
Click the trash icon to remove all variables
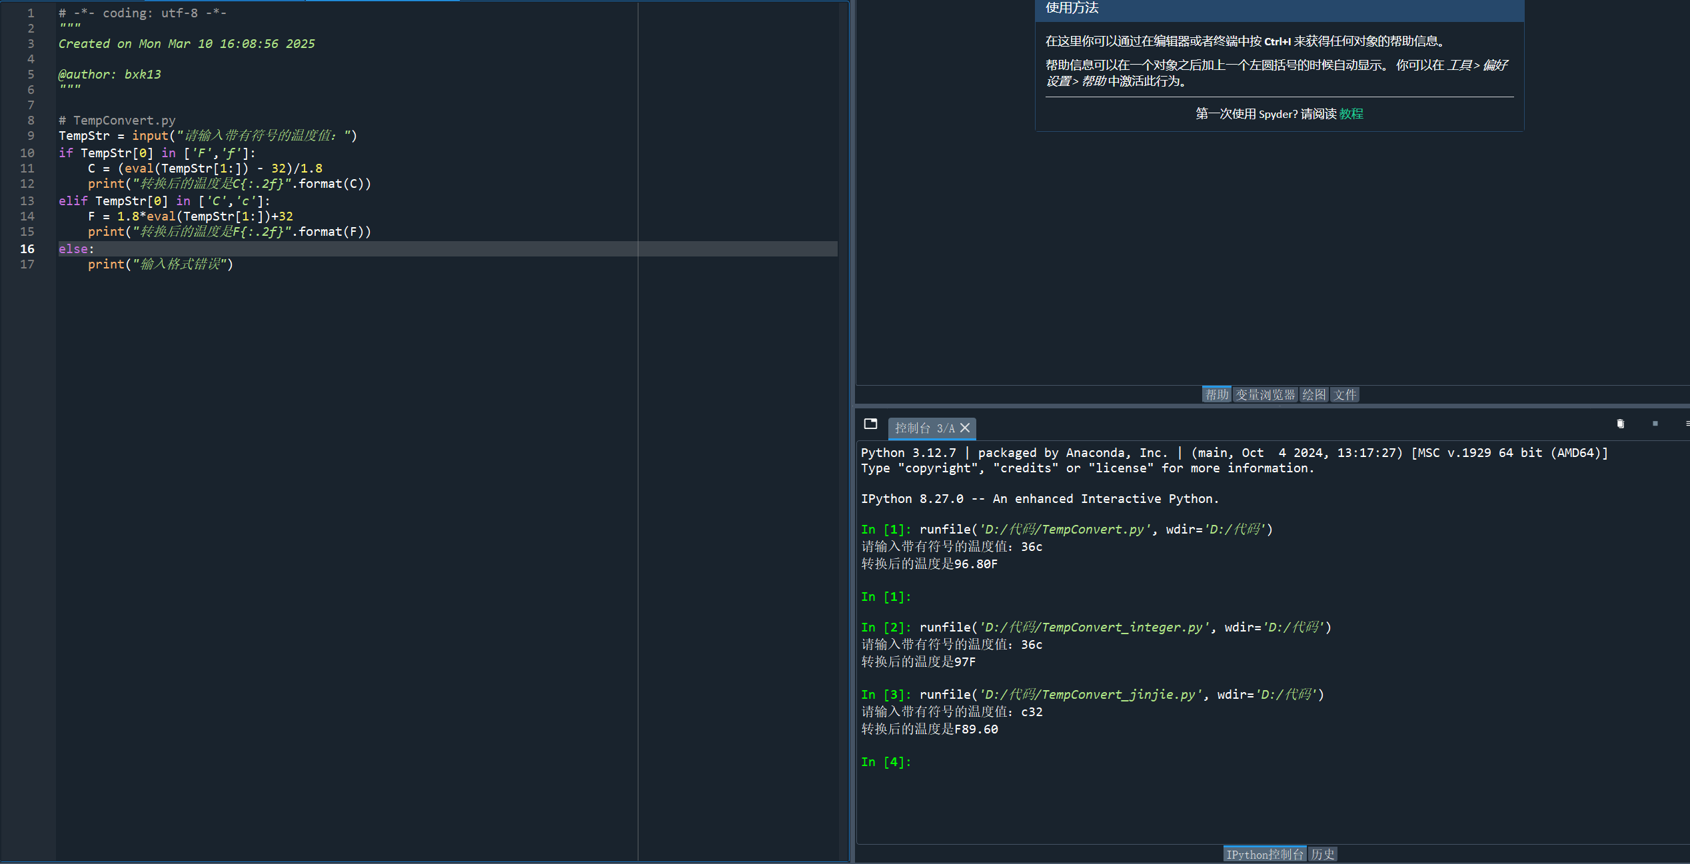[1620, 424]
